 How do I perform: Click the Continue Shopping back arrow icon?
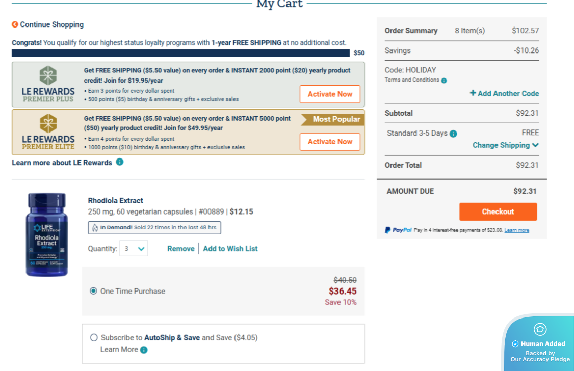[x=15, y=24]
